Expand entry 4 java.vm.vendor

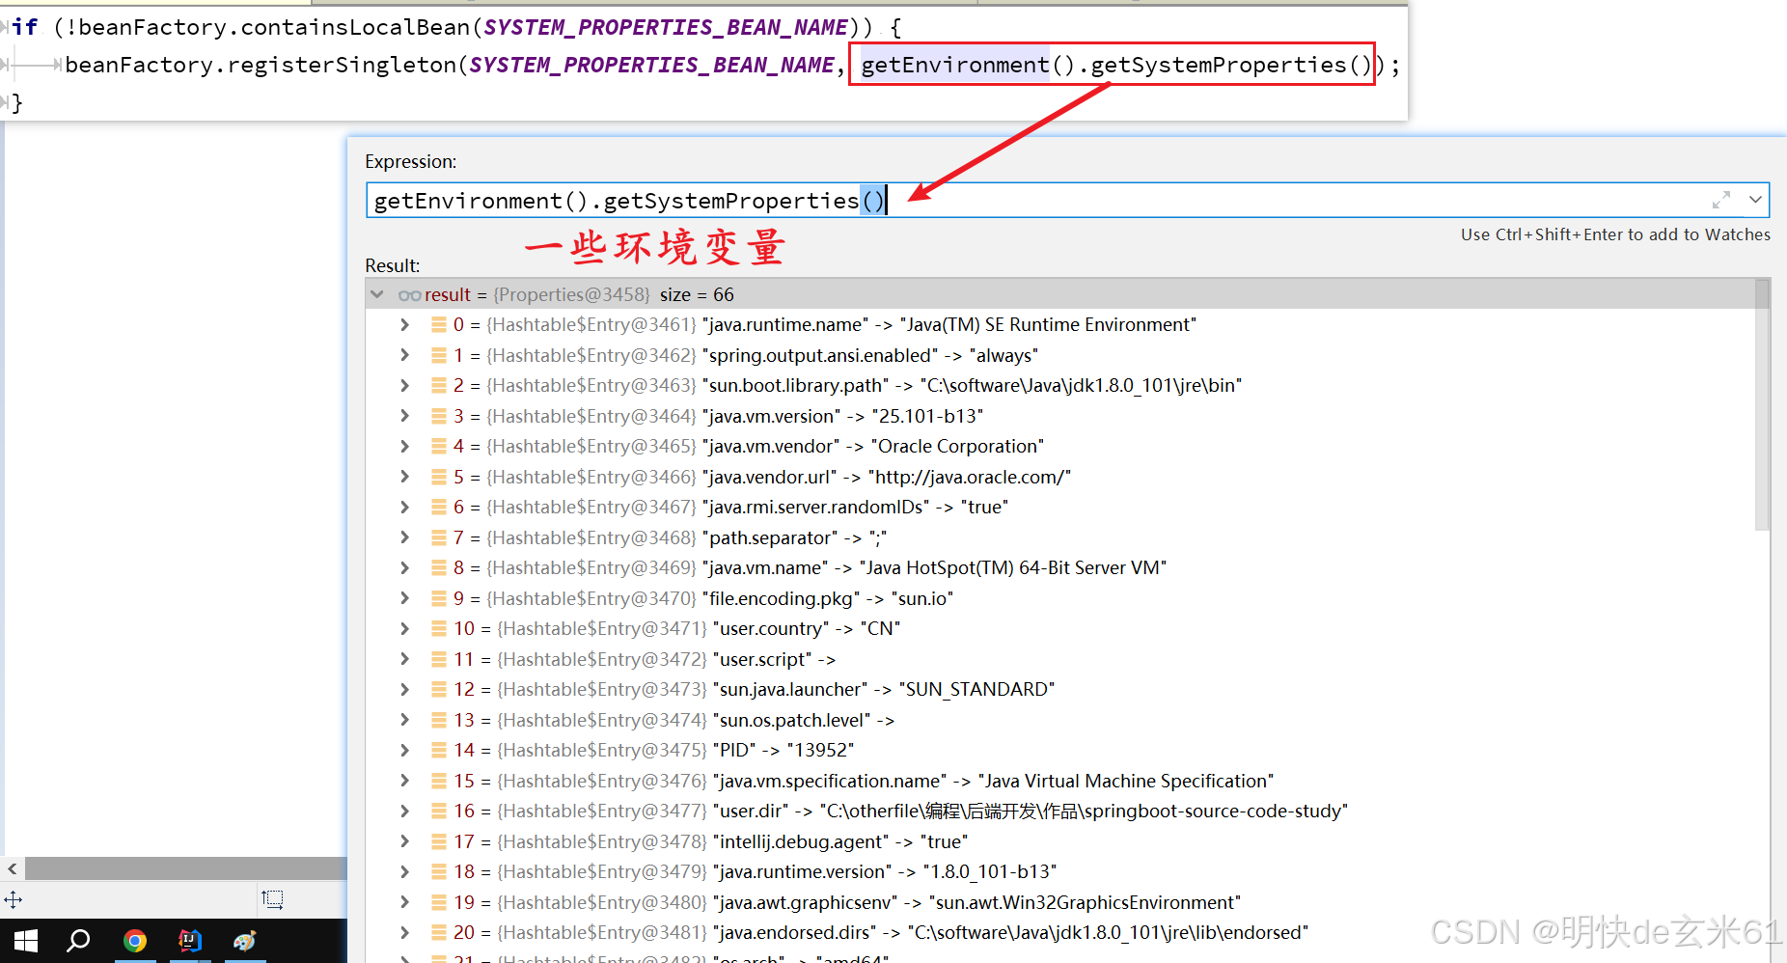[405, 447]
